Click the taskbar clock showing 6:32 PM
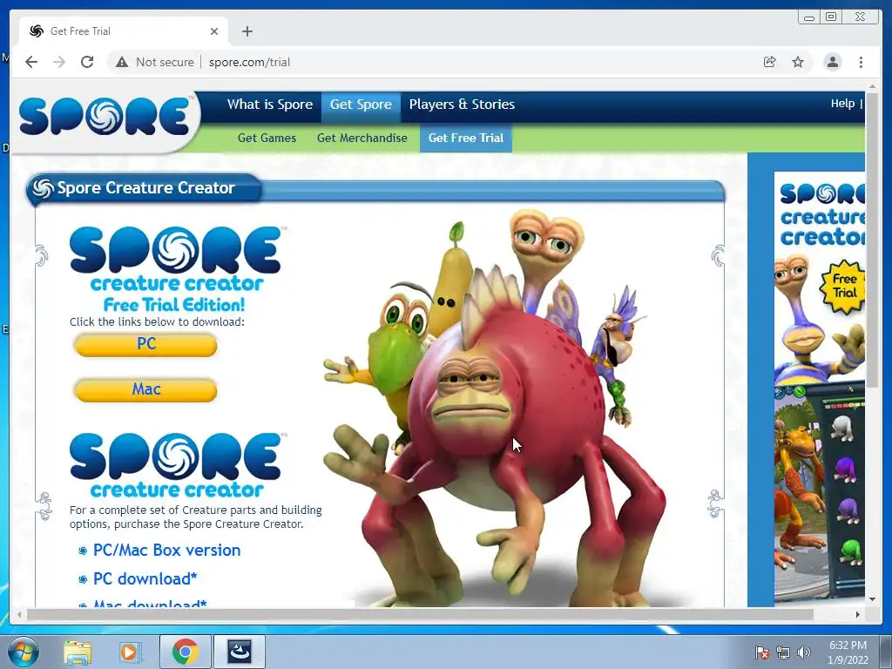Image resolution: width=892 pixels, height=669 pixels. click(848, 652)
